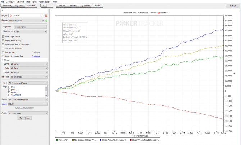Switch to the View Stats tab

[31, 6]
